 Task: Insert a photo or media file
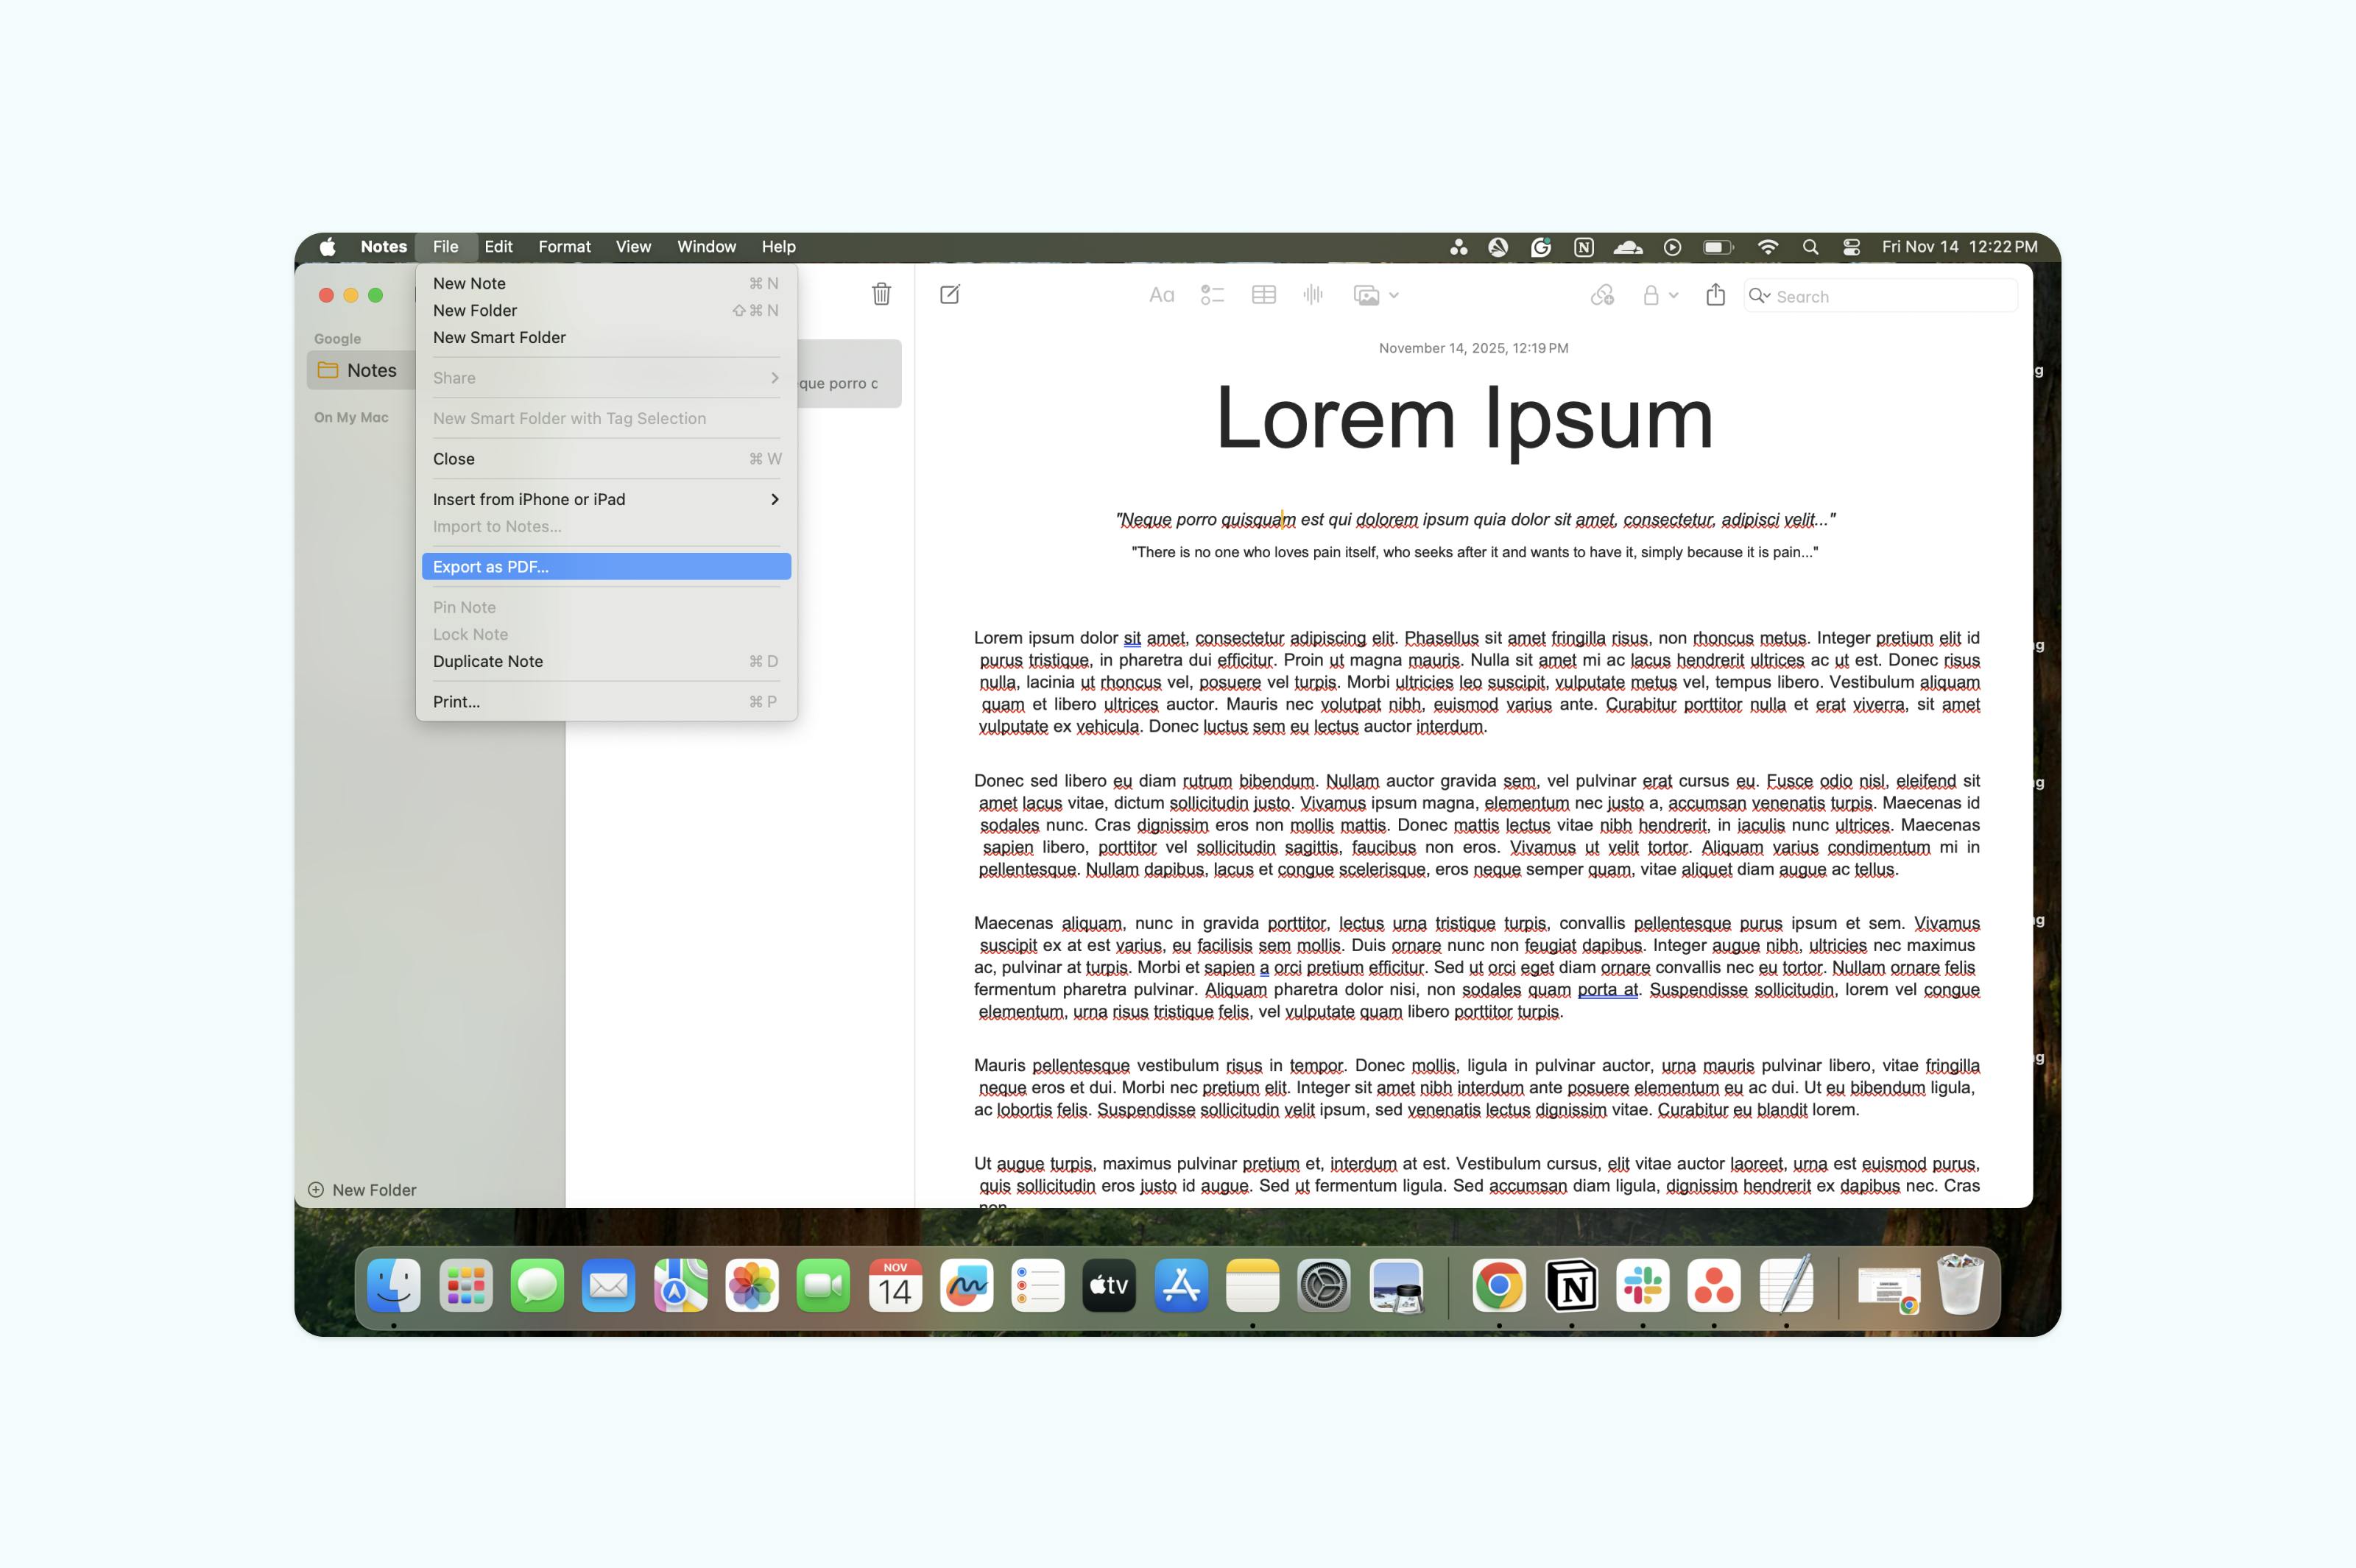(1367, 295)
